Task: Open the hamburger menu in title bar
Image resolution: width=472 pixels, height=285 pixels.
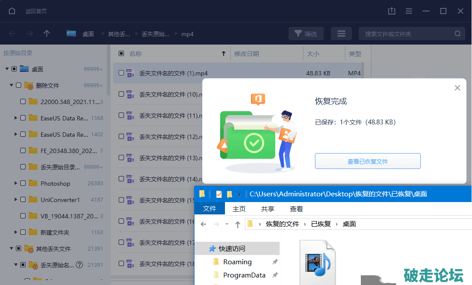Action: [x=409, y=11]
